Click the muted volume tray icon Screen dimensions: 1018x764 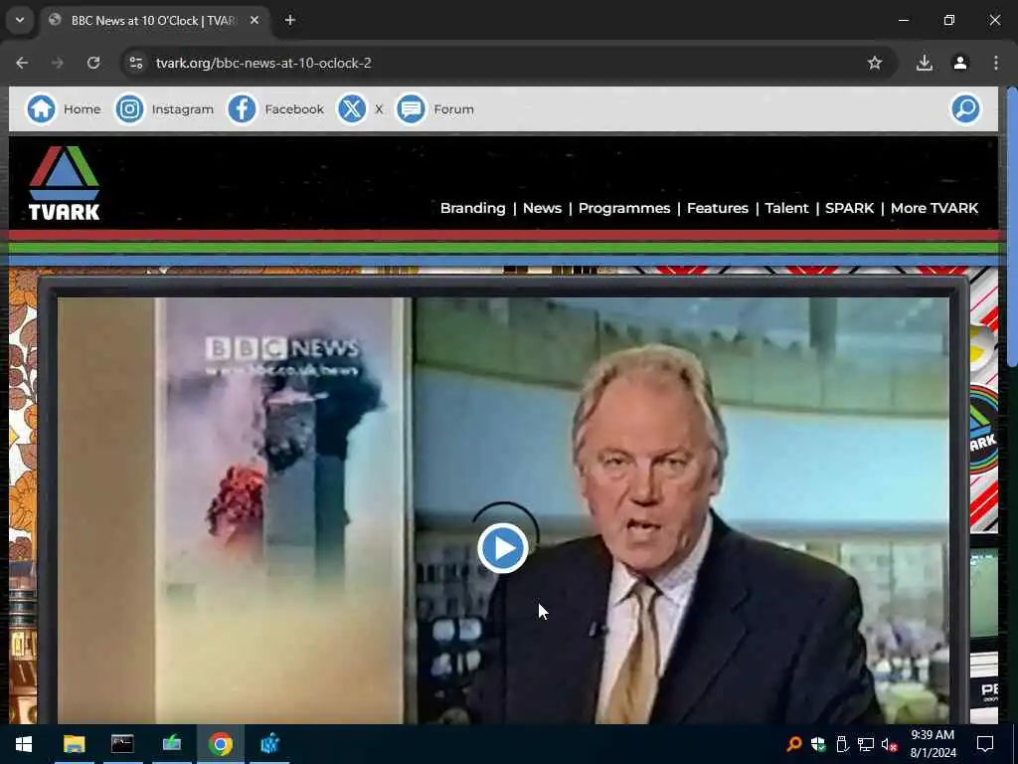pos(889,744)
